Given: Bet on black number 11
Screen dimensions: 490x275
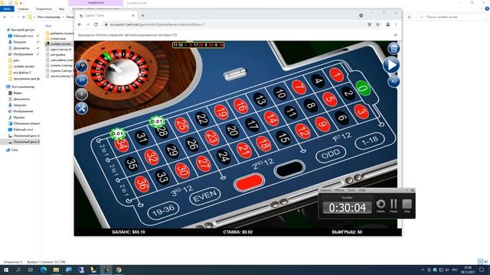Looking at the screenshot, I should [291, 112].
